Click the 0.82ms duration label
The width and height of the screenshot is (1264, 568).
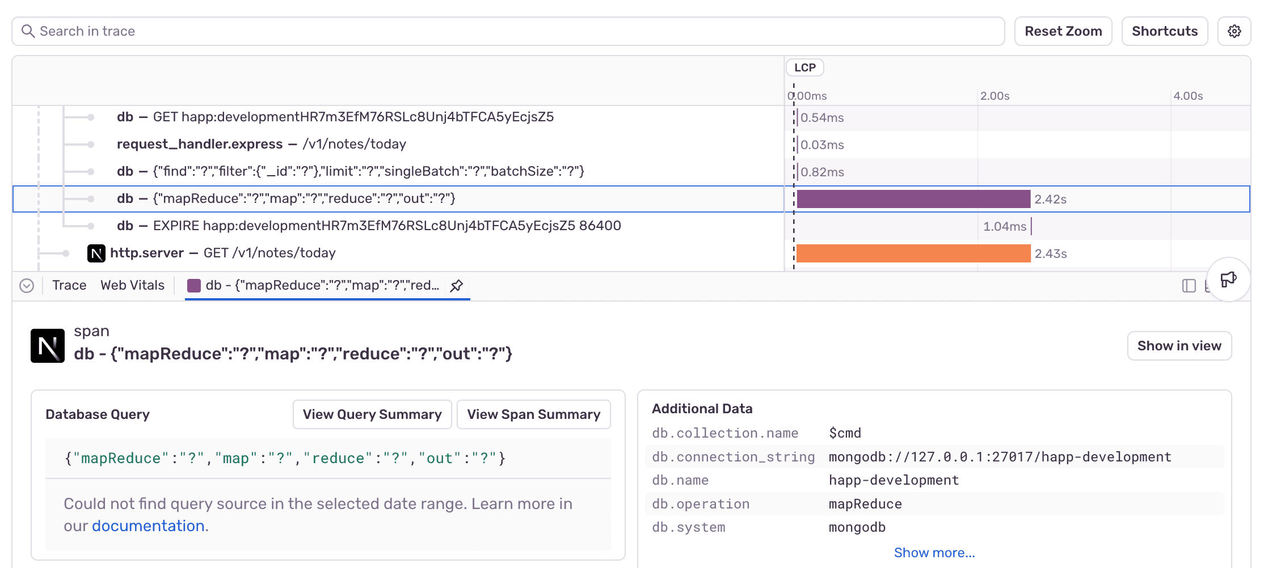822,172
